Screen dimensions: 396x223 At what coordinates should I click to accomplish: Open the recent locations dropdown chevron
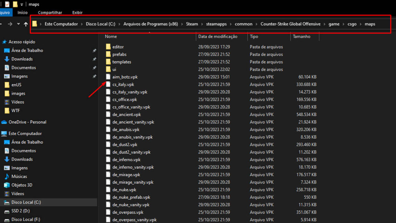point(18,24)
